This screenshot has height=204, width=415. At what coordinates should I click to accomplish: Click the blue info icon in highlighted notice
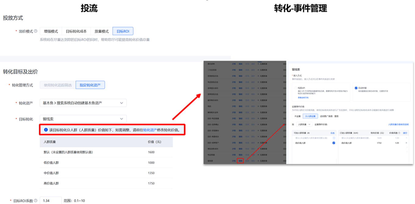click(46, 130)
